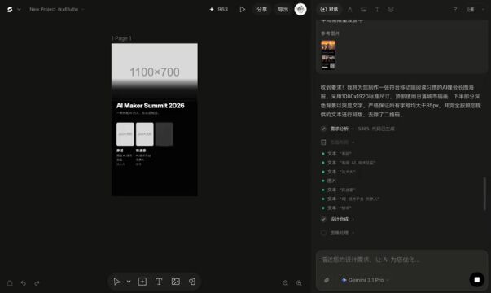491x293 pixels.
Task: Select the Frame add tool
Action: [142, 282]
